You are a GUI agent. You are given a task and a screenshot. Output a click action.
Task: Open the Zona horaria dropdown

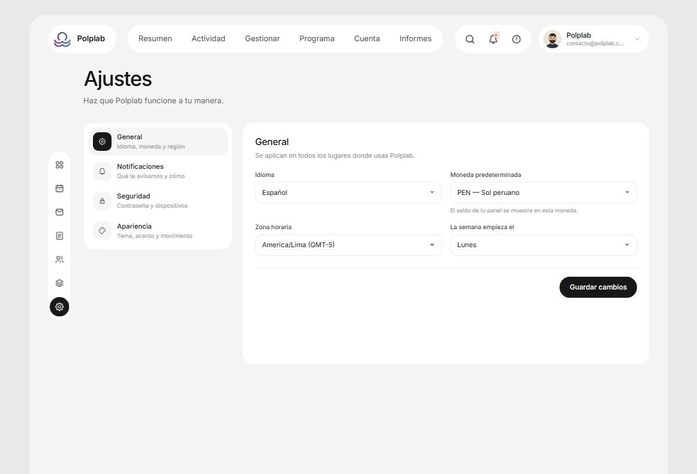tap(348, 245)
